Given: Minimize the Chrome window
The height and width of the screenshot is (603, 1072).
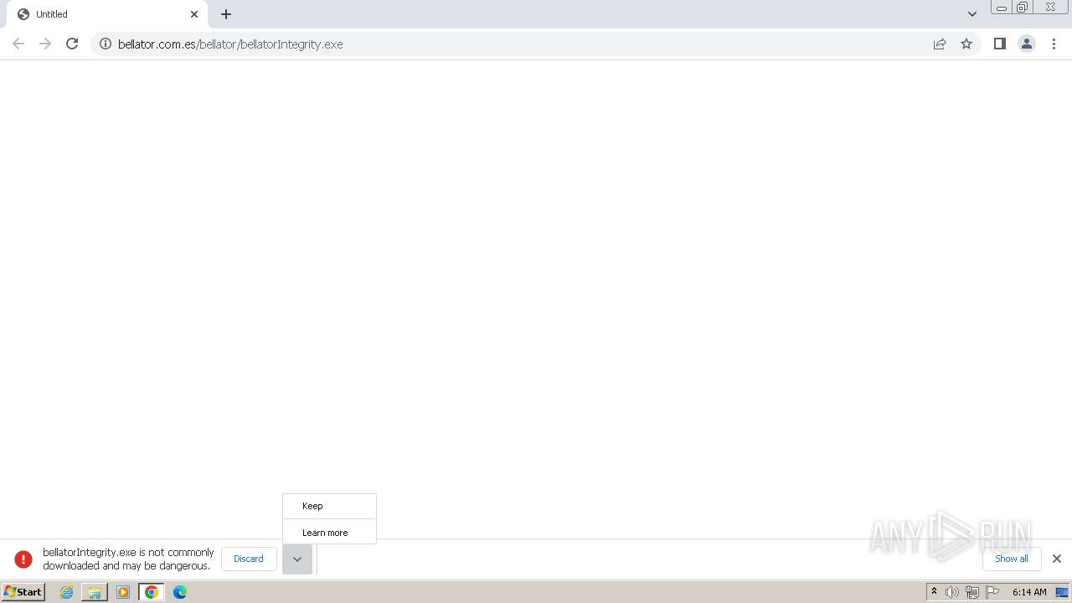Looking at the screenshot, I should (x=1002, y=8).
